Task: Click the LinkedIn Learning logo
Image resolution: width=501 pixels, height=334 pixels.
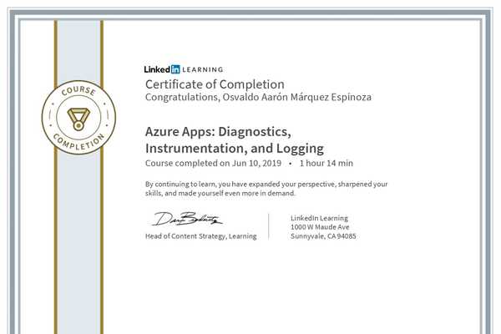Action: pyautogui.click(x=184, y=69)
